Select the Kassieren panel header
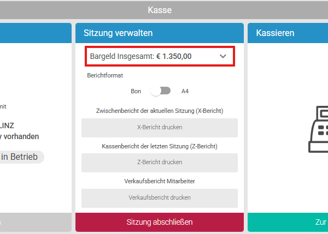The height and width of the screenshot is (234, 328). pos(288,33)
